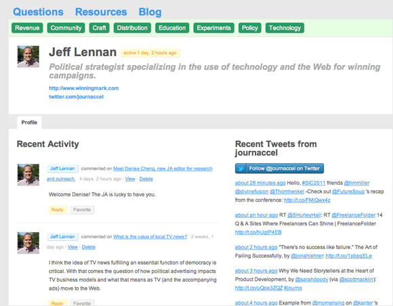Delete the Denise Cheng comment
Screen dimensions: 393x306
tap(146, 179)
